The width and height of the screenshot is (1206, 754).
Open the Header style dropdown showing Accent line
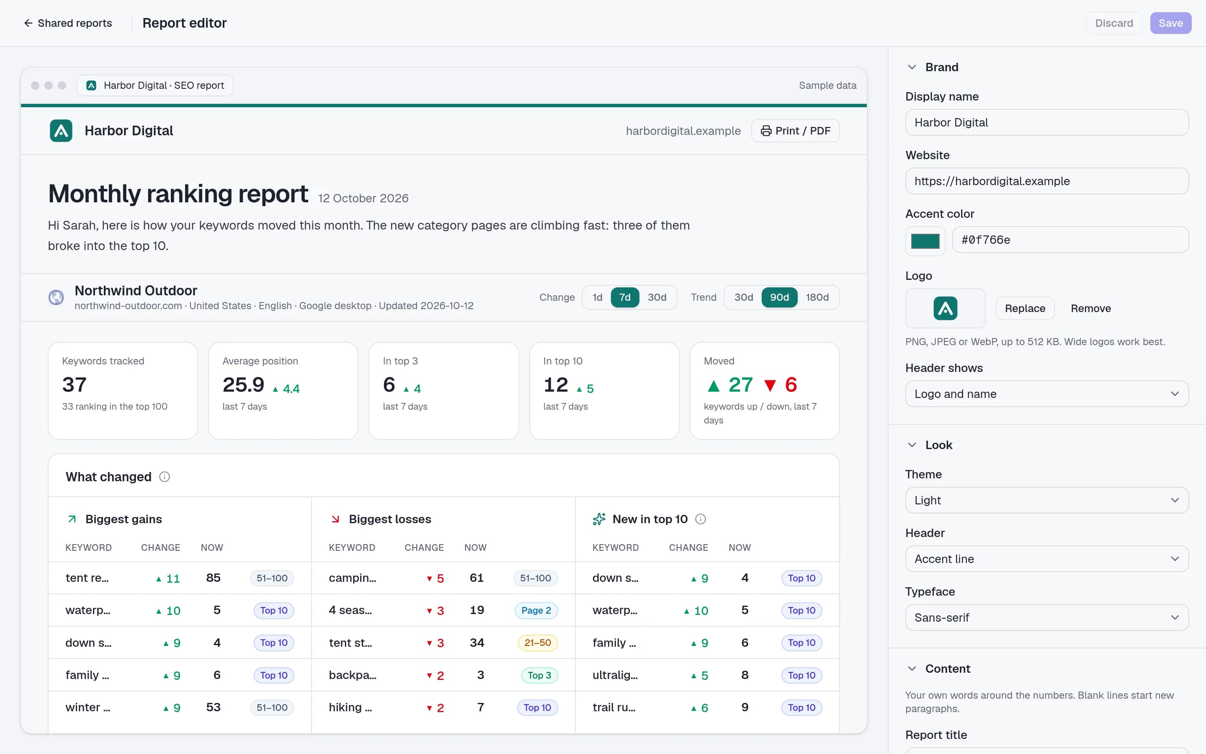pos(1046,559)
